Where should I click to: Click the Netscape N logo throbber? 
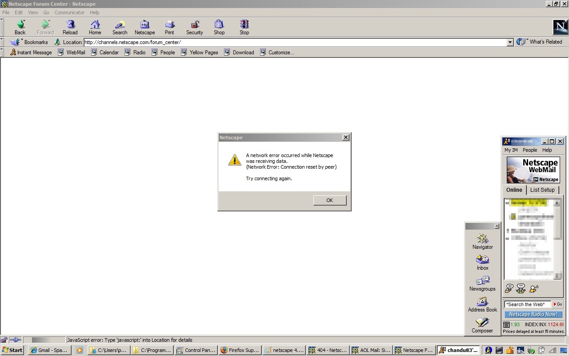[x=560, y=27]
